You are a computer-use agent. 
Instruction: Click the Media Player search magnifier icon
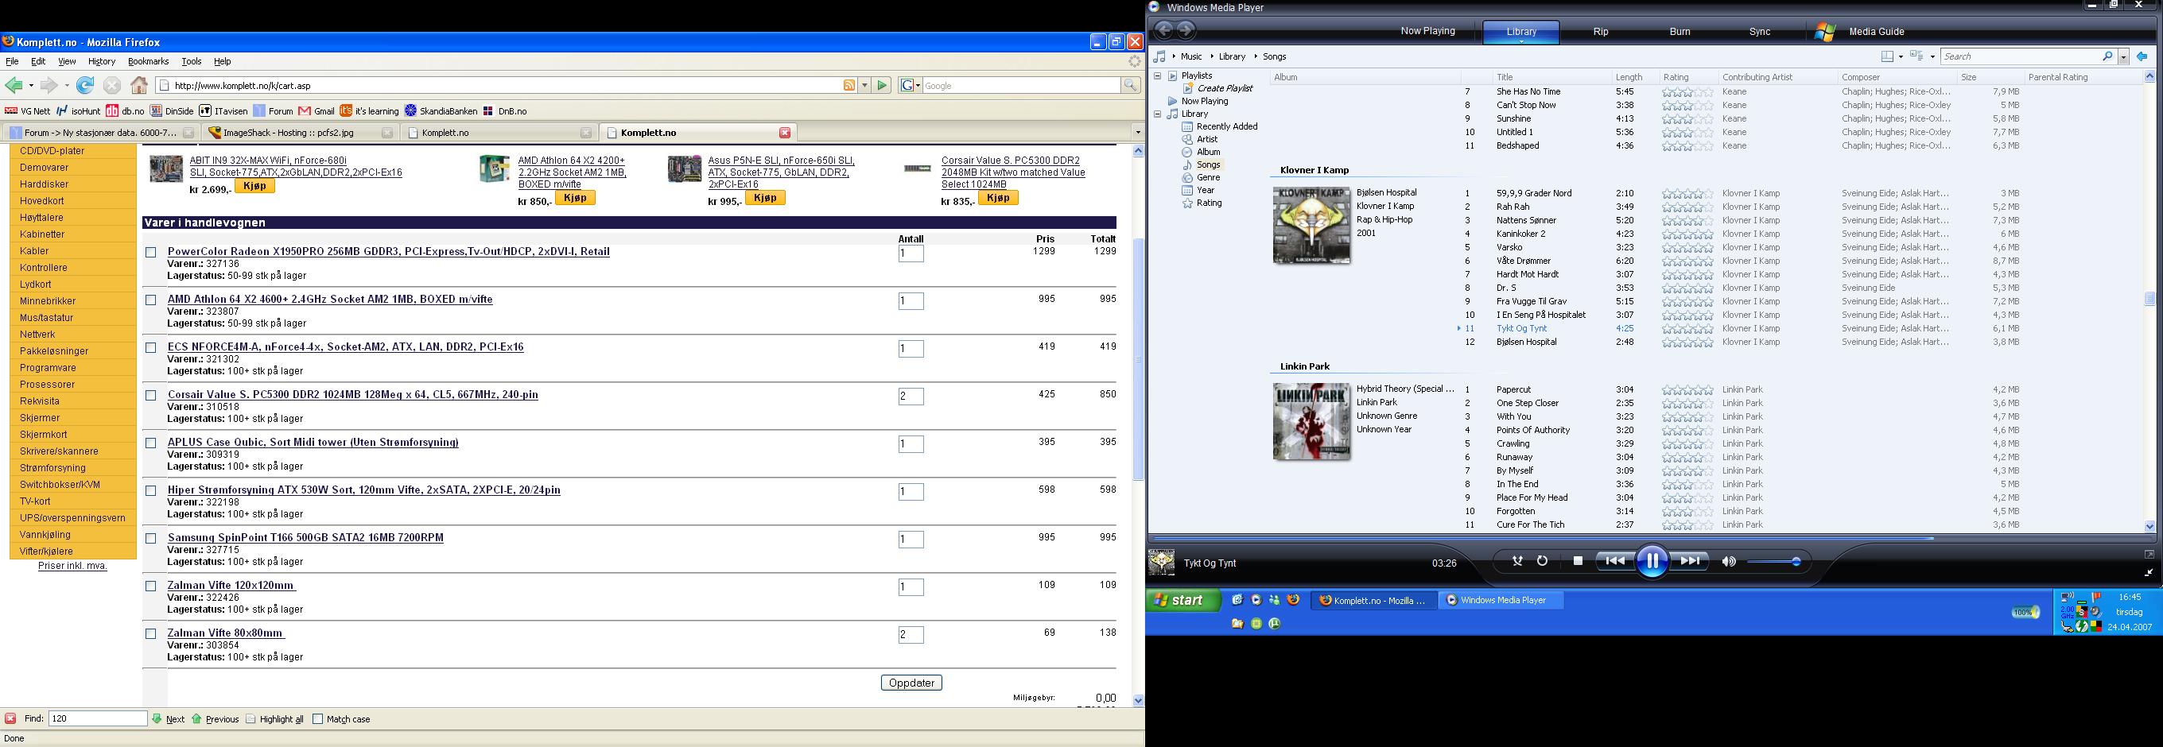click(x=2107, y=56)
